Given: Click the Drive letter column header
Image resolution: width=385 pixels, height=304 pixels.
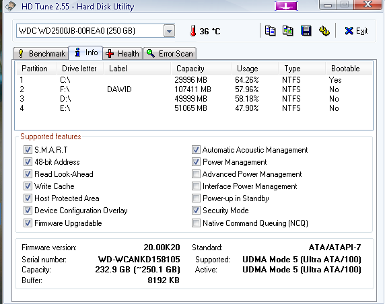Looking at the screenshot, I should [x=80, y=69].
